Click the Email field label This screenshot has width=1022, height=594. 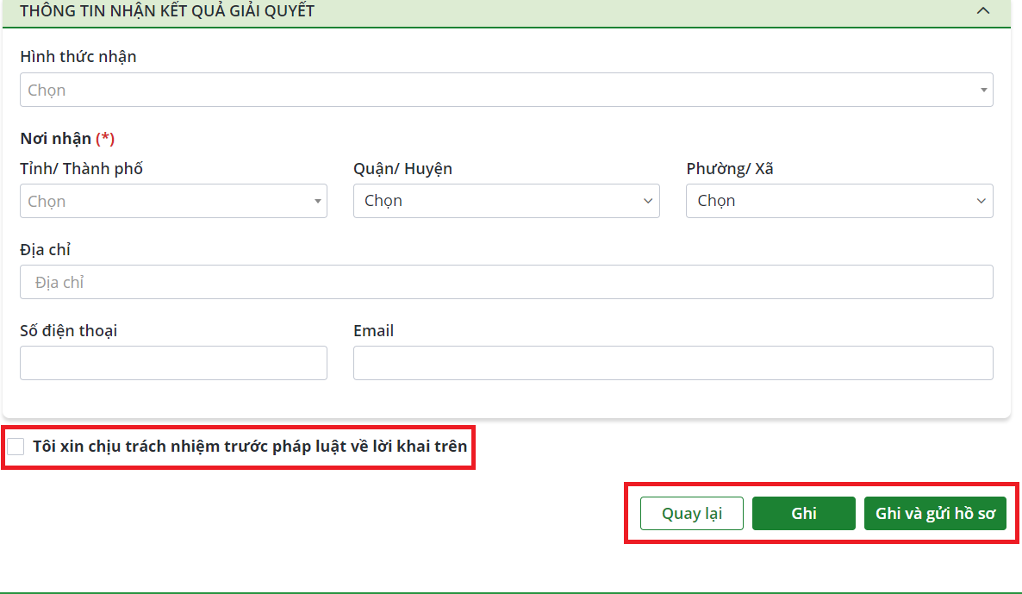pos(373,331)
